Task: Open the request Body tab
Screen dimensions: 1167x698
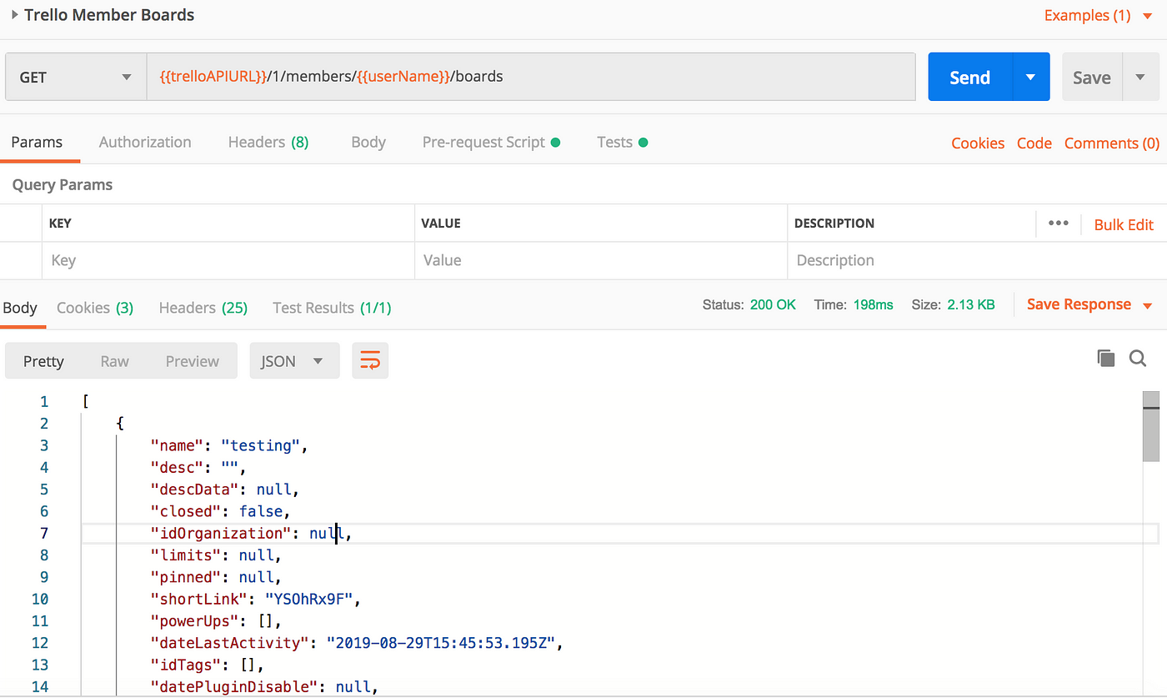Action: pyautogui.click(x=368, y=142)
